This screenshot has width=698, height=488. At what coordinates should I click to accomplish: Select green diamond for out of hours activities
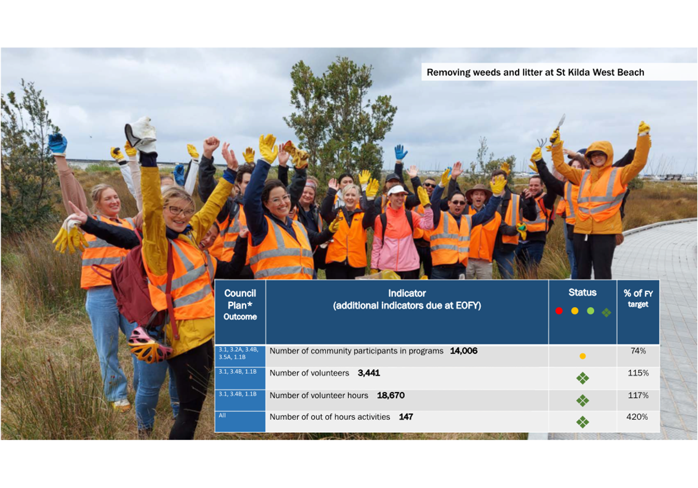582,422
